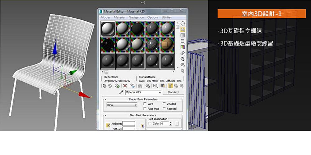The width and height of the screenshot is (311, 155).
Task: Toggle checkered Background icon in side toolbar
Action: point(183,35)
